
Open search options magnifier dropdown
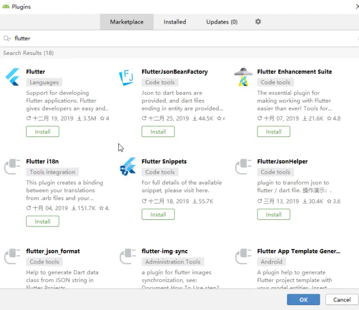7,39
